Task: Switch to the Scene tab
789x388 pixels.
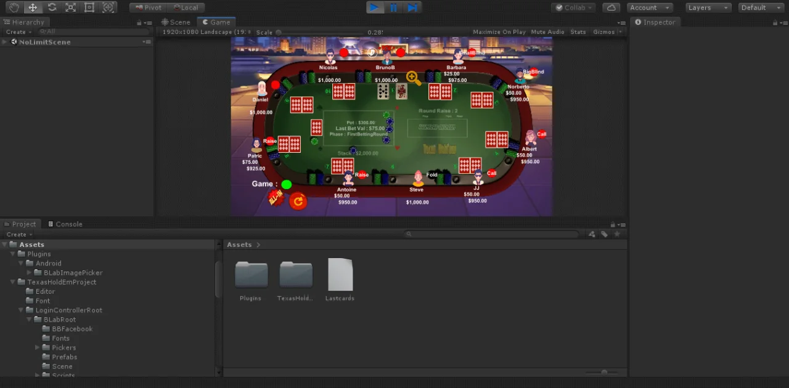Action: point(176,22)
